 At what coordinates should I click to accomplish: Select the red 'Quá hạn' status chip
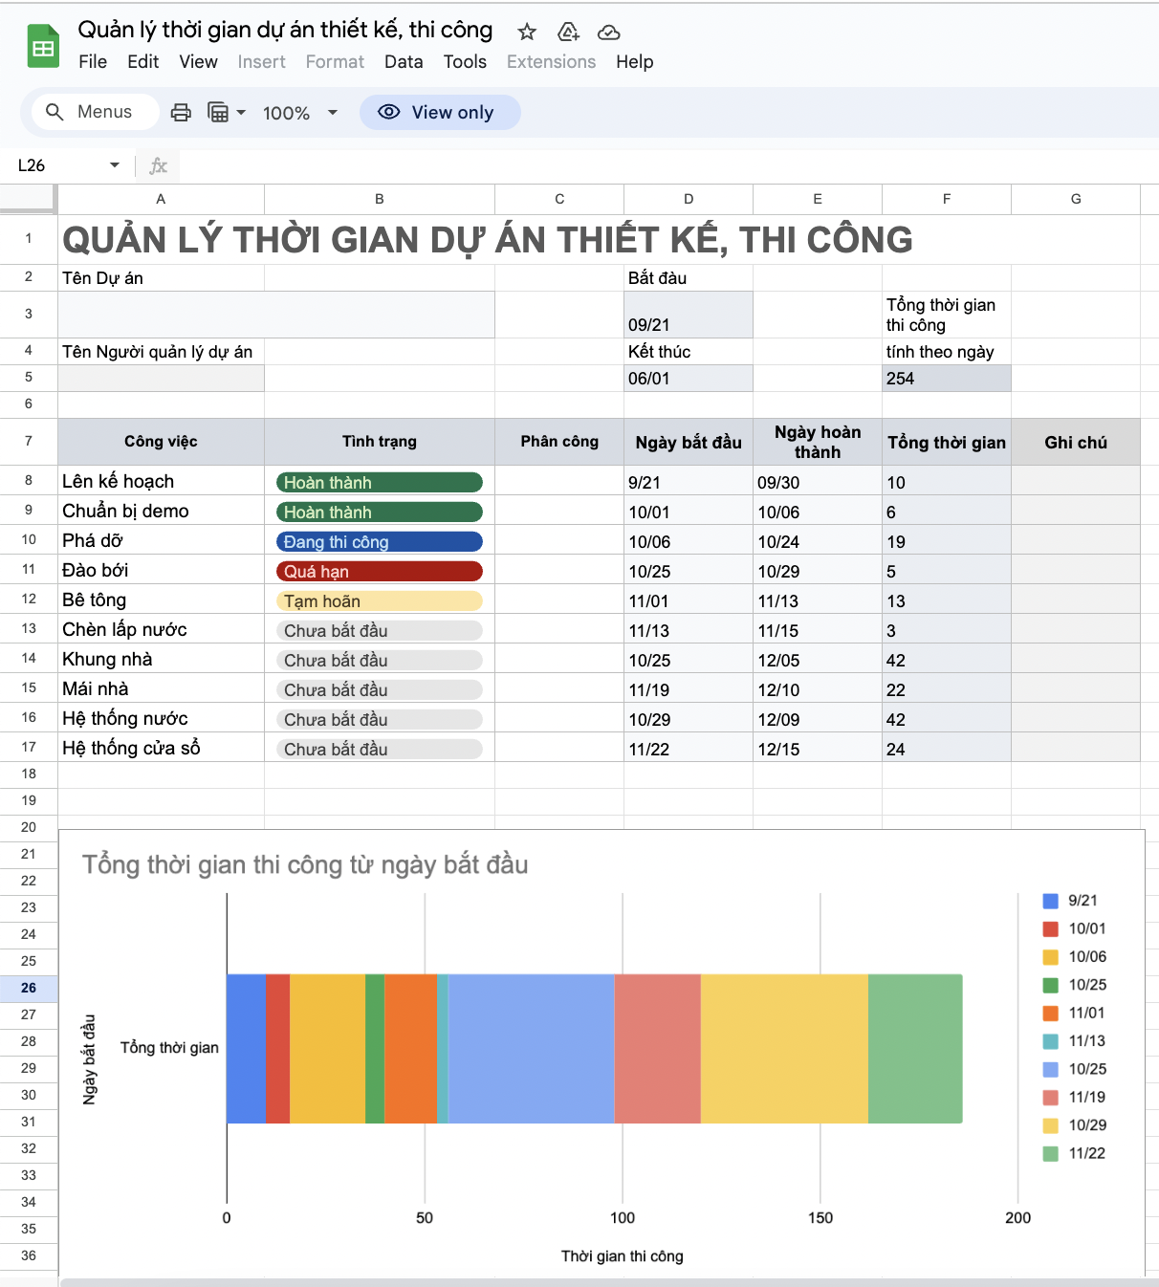pos(379,572)
